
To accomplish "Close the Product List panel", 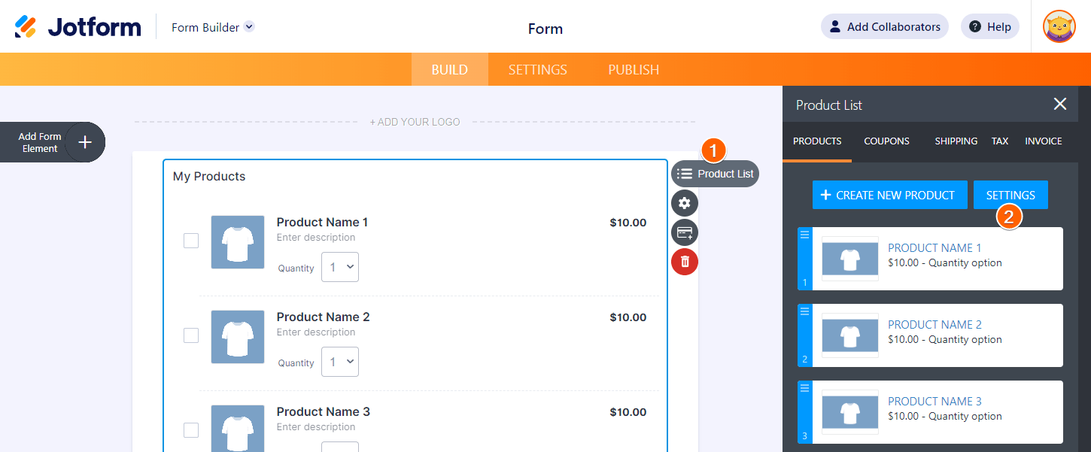I will (x=1060, y=105).
